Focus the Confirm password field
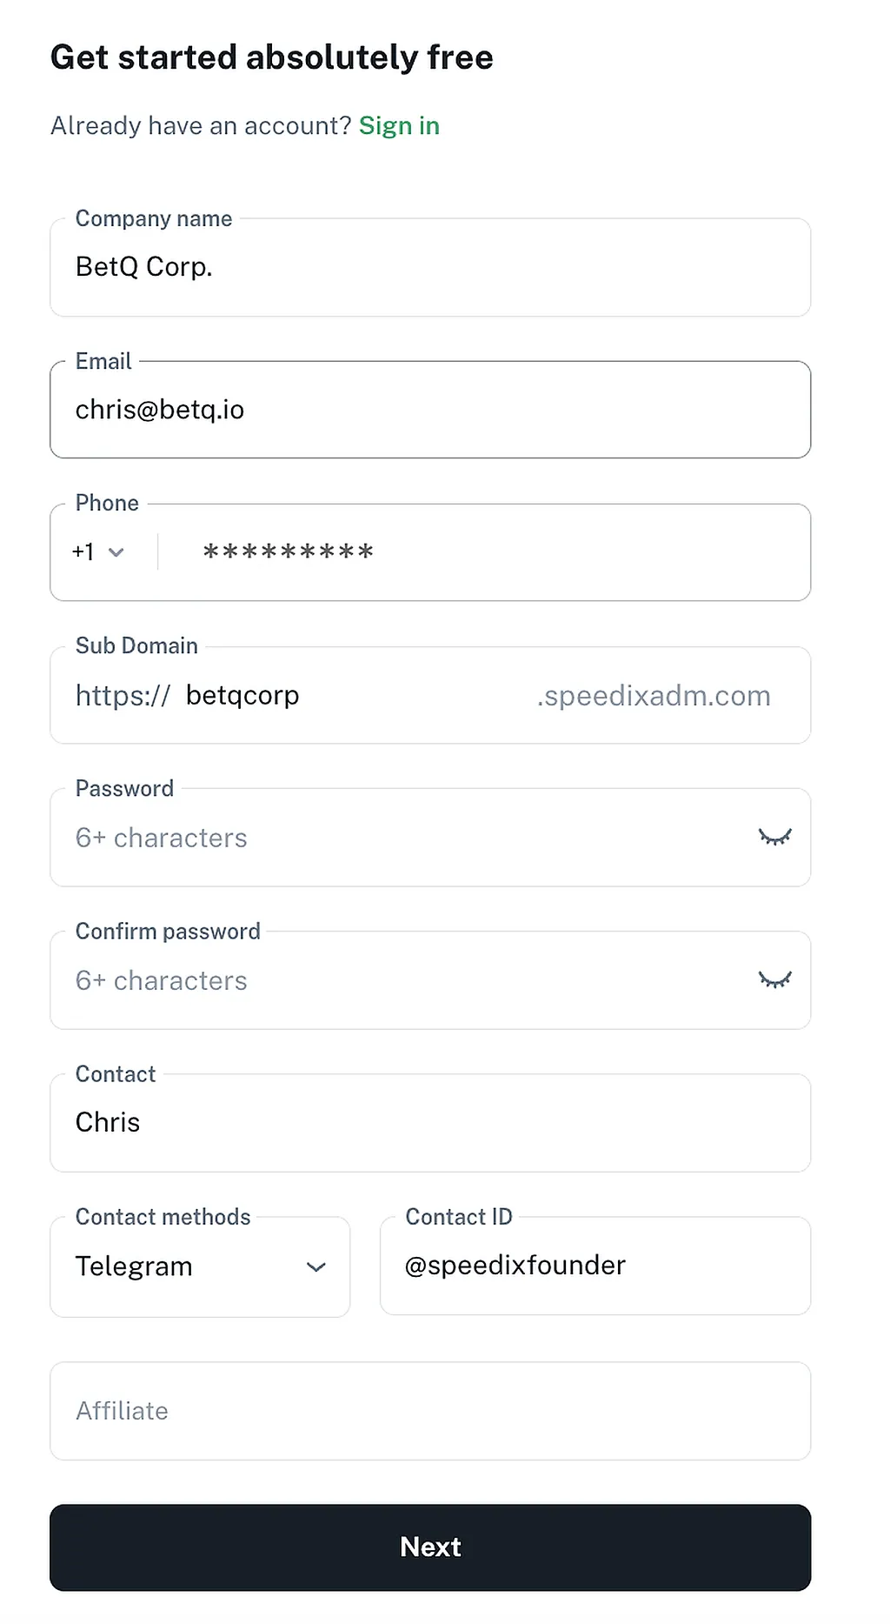890x1624 pixels. coord(400,980)
